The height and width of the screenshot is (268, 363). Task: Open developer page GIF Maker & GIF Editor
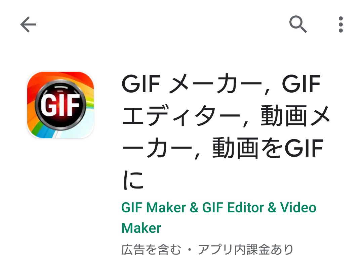[218, 218]
